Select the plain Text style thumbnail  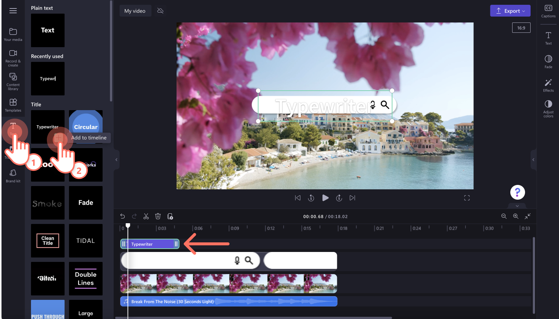48,30
